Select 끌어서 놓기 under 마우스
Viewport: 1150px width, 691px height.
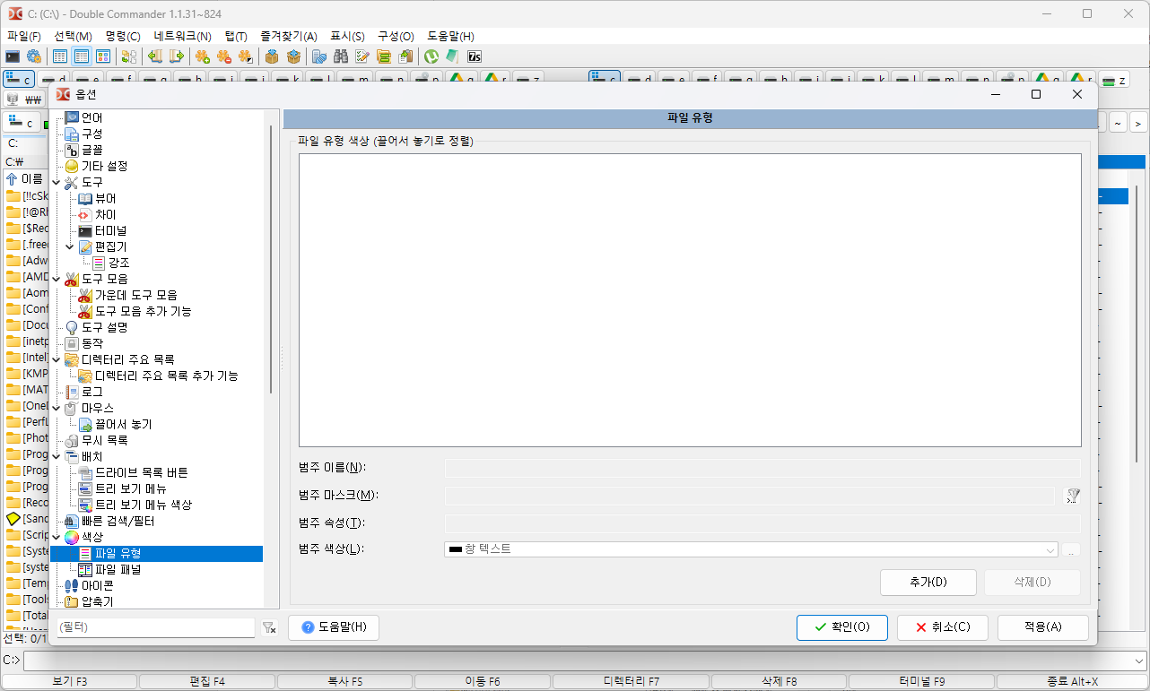pyautogui.click(x=123, y=424)
